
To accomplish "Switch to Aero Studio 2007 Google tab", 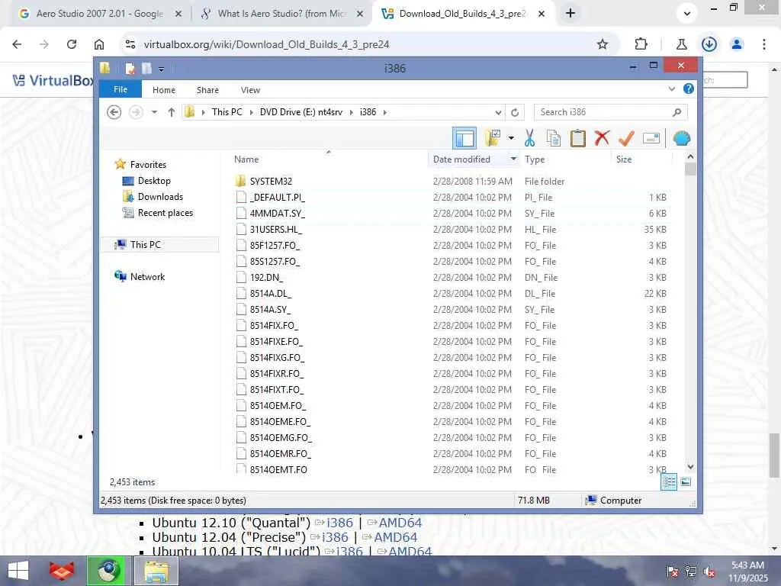I will 100,14.
